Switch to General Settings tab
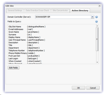104x95 pixels. tap(15, 10)
